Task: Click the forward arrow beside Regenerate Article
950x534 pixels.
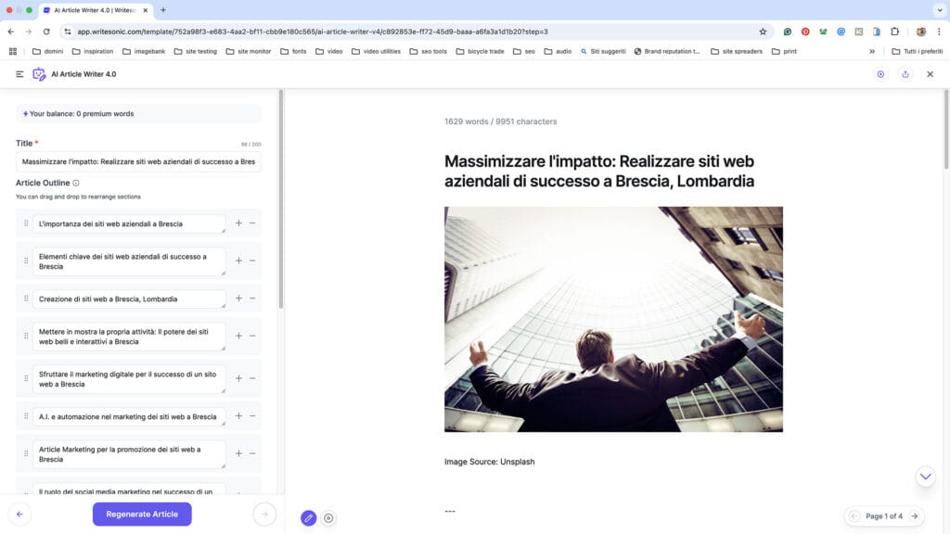Action: pyautogui.click(x=264, y=514)
